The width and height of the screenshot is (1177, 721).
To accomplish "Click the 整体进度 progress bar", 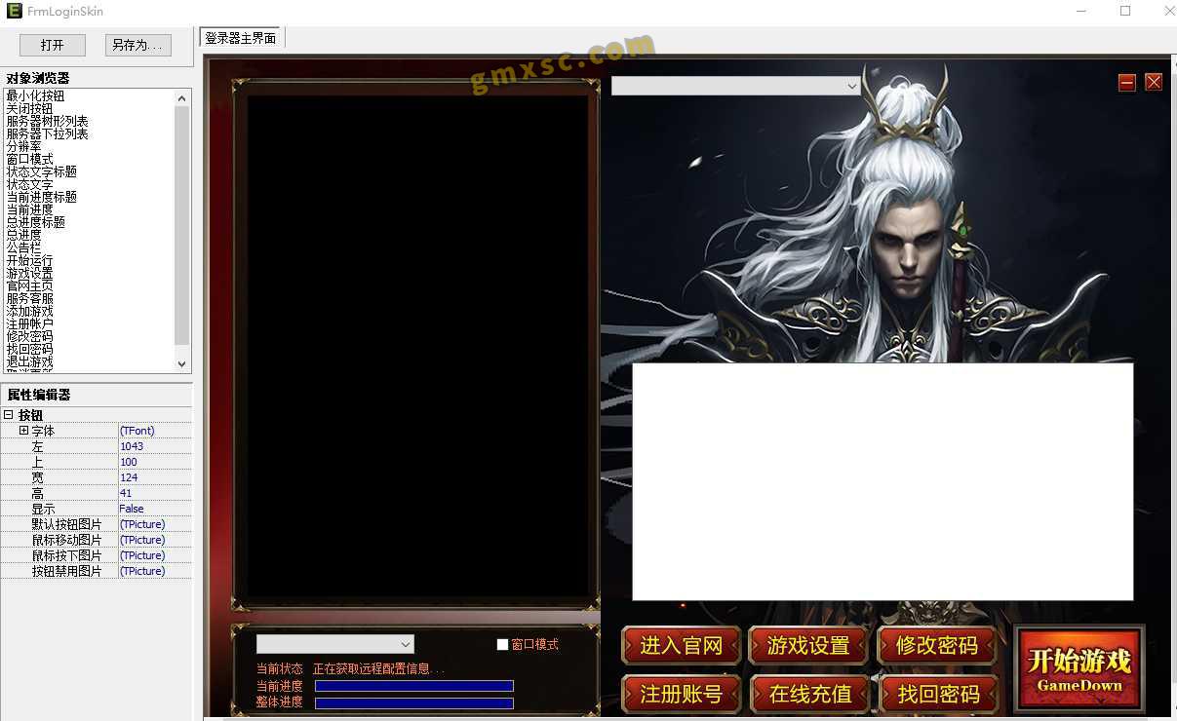I will point(414,702).
